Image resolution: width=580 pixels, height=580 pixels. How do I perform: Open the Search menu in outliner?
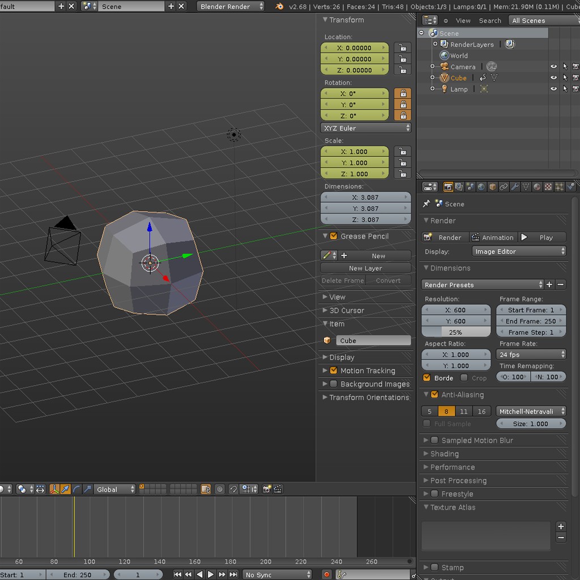490,20
